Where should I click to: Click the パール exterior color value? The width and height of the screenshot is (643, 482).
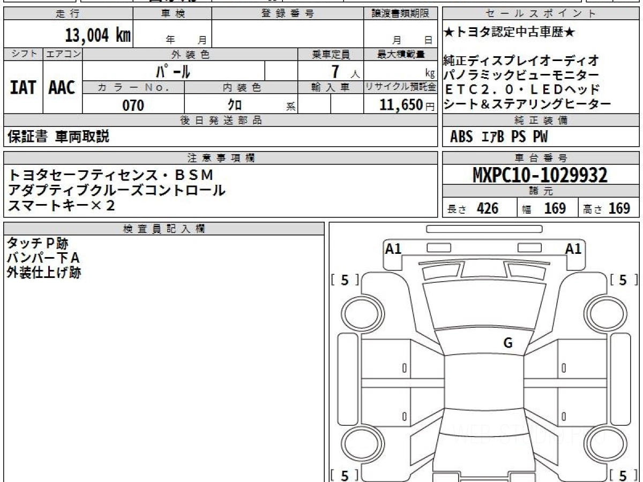173,71
